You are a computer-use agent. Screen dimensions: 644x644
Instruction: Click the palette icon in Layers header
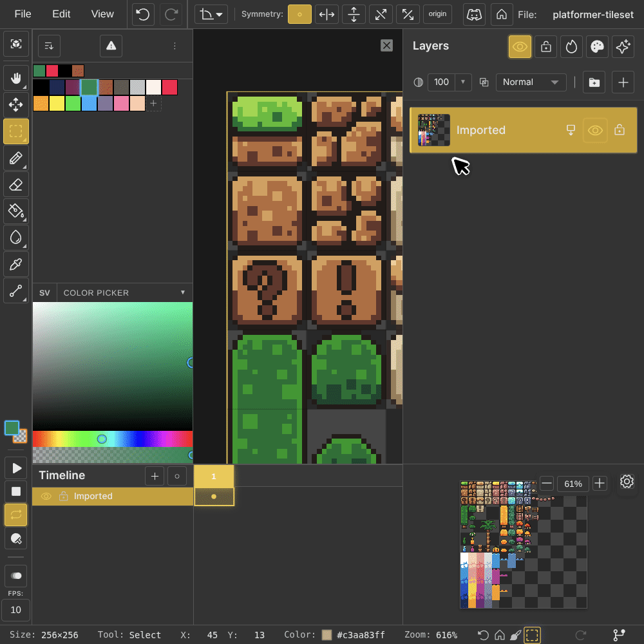click(597, 46)
